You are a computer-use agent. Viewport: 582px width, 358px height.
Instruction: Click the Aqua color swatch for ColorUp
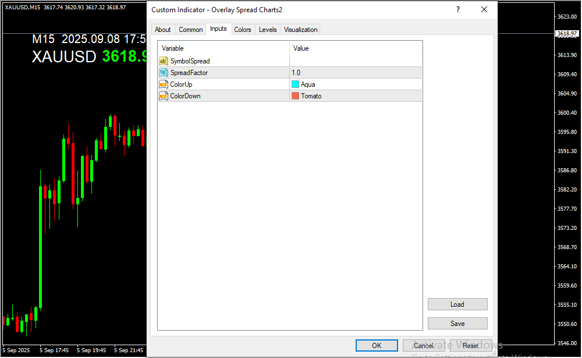pos(296,84)
